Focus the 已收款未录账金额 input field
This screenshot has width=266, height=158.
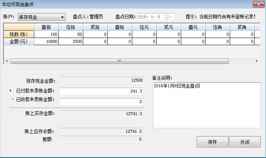pos(101,102)
